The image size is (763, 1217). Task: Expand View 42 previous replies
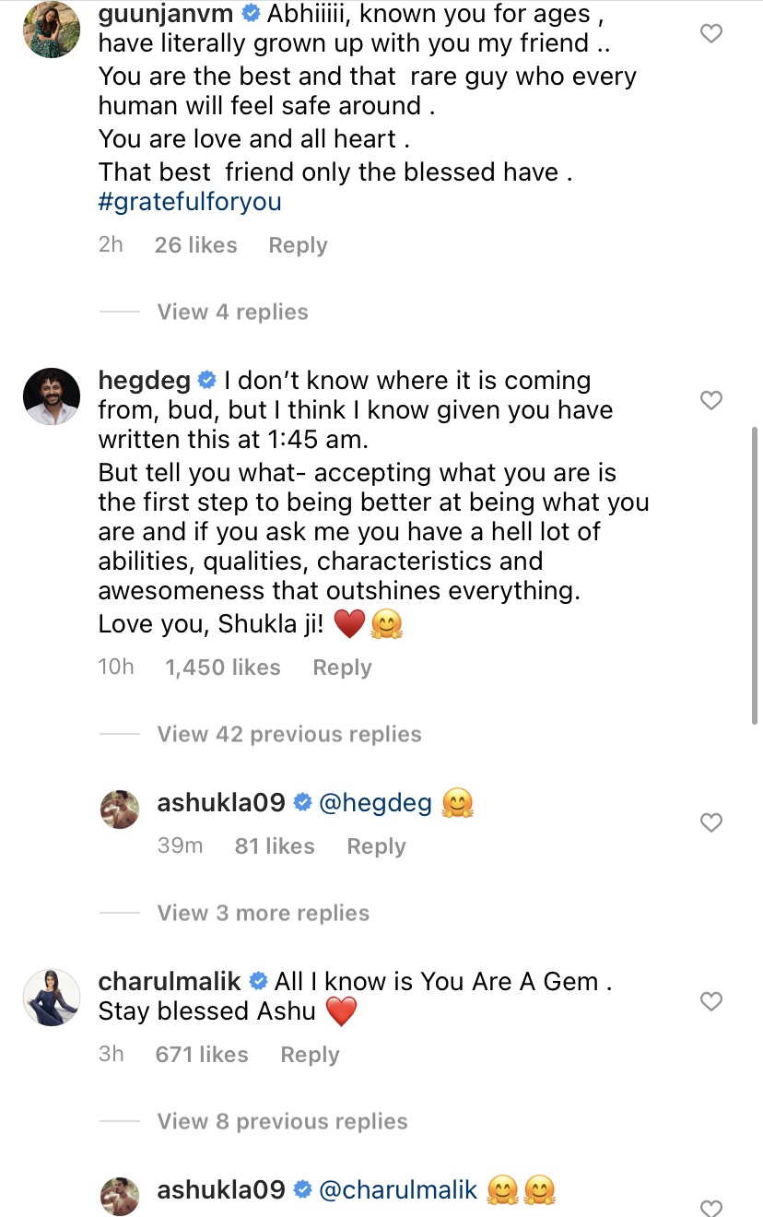click(288, 734)
